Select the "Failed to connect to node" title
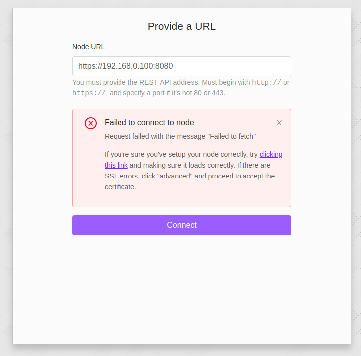 149,123
